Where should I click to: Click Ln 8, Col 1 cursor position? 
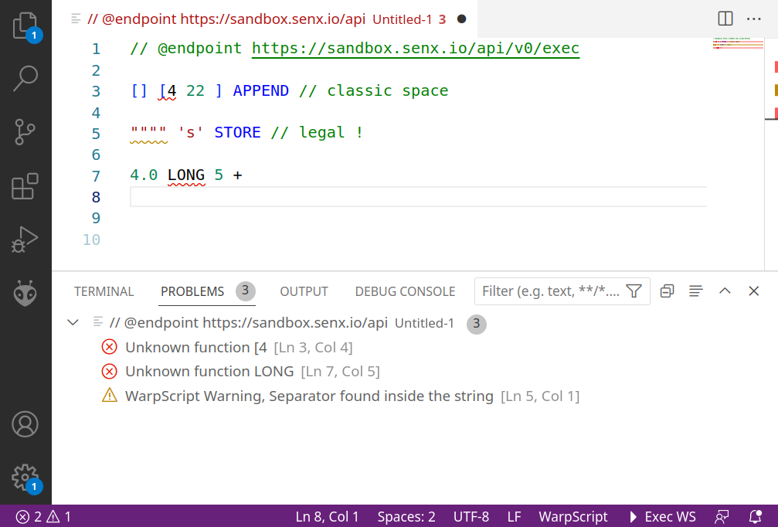tap(327, 517)
